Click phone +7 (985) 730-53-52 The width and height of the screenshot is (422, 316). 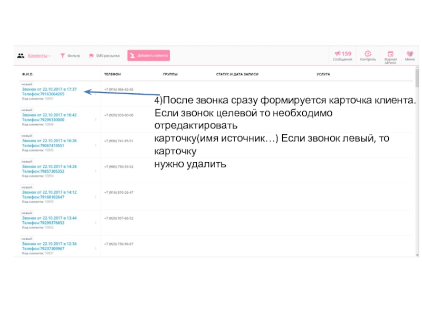tap(119, 167)
